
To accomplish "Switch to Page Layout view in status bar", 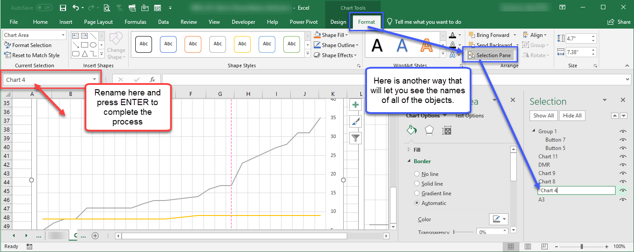I will coord(527,246).
